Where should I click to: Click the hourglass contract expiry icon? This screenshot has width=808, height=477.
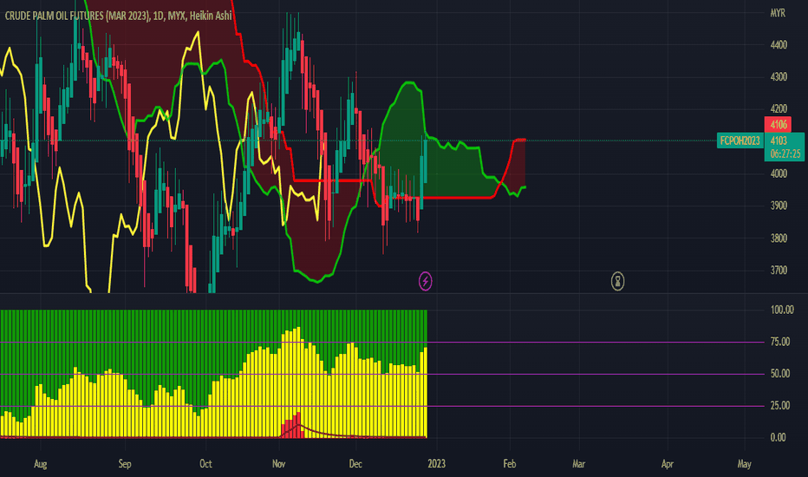[x=617, y=281]
